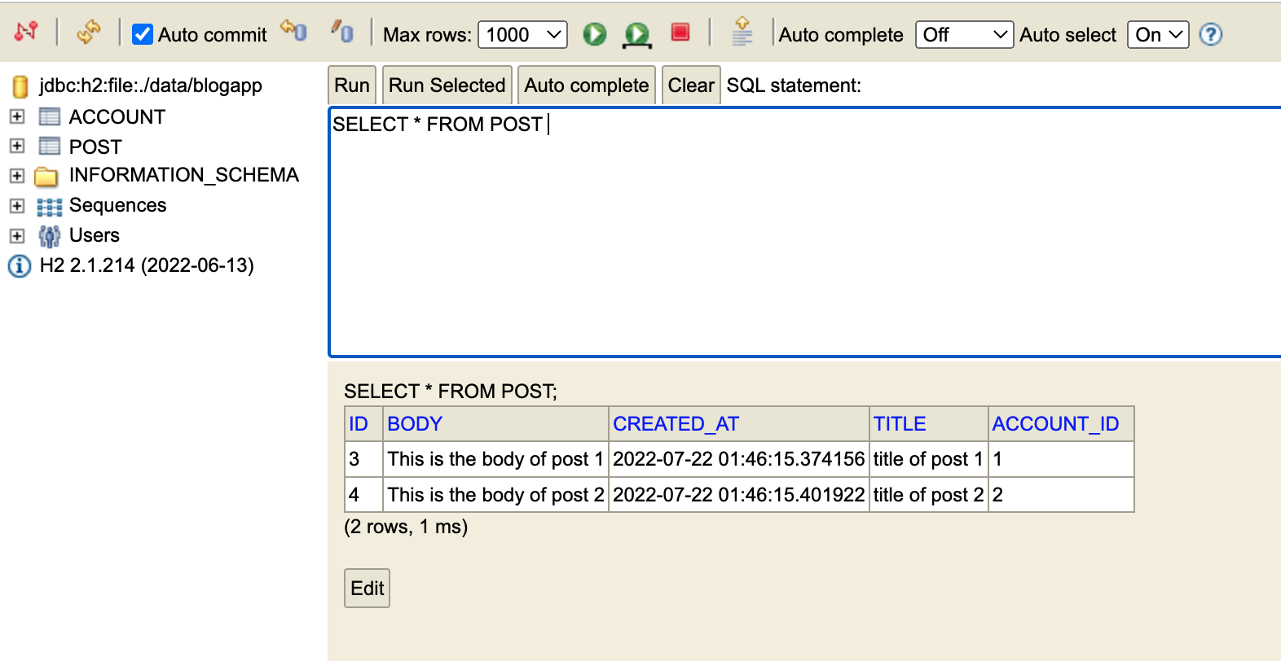Click the Edit button below results

[367, 589]
